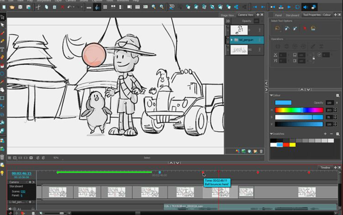Open the Storyboard tab
Viewport: 343px width, 215px height.
coord(292,15)
